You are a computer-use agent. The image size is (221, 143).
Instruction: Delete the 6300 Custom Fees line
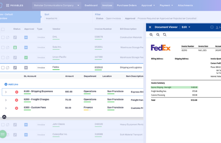pyautogui.click(x=17, y=108)
